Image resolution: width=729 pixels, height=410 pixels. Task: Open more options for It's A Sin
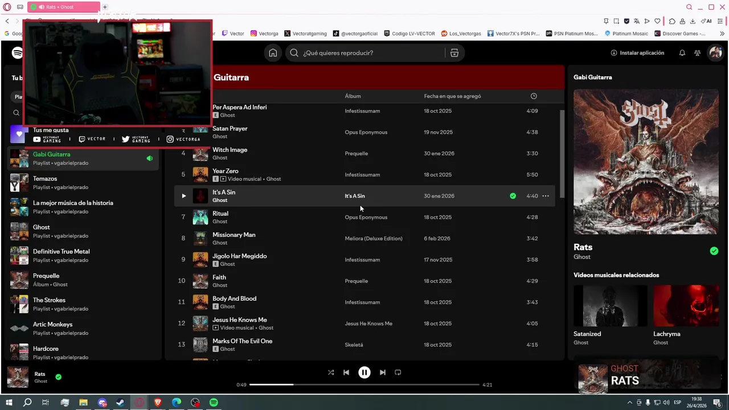546,196
